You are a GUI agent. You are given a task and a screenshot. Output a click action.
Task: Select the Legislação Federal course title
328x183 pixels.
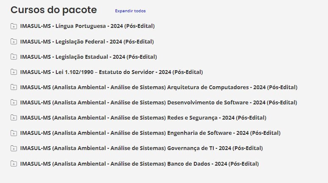(87, 41)
